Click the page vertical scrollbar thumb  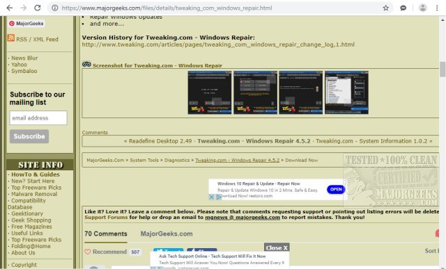pos(443,70)
